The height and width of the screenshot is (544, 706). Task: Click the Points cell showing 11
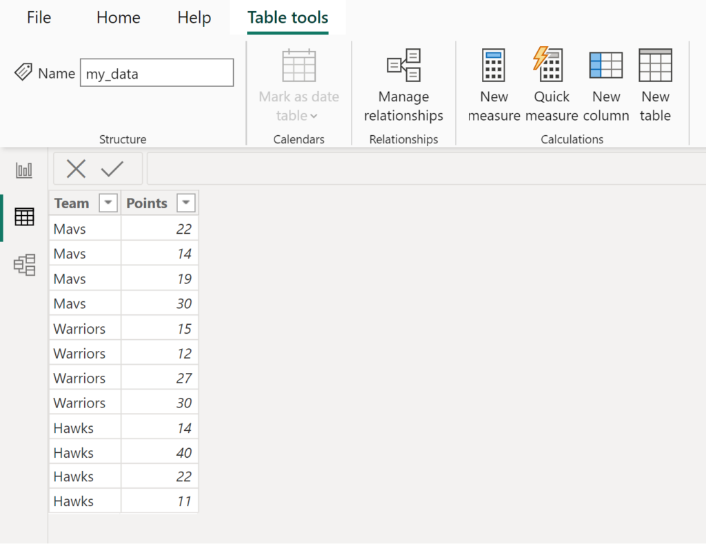(160, 501)
